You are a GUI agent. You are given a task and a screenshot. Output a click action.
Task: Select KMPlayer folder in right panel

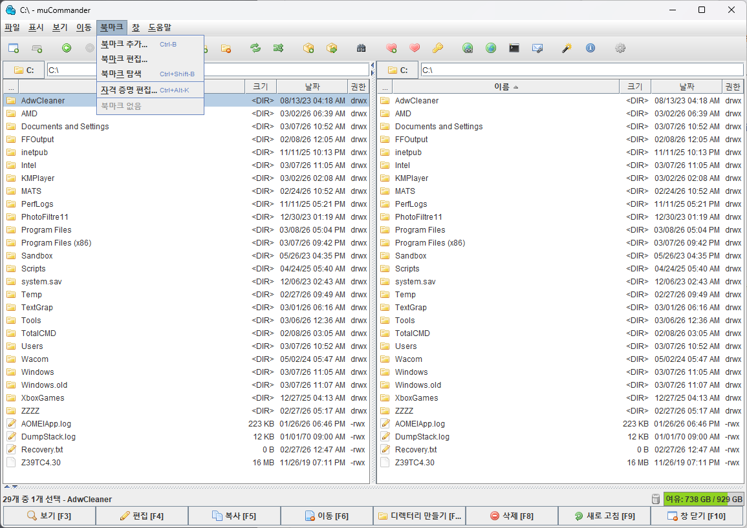coord(560,178)
